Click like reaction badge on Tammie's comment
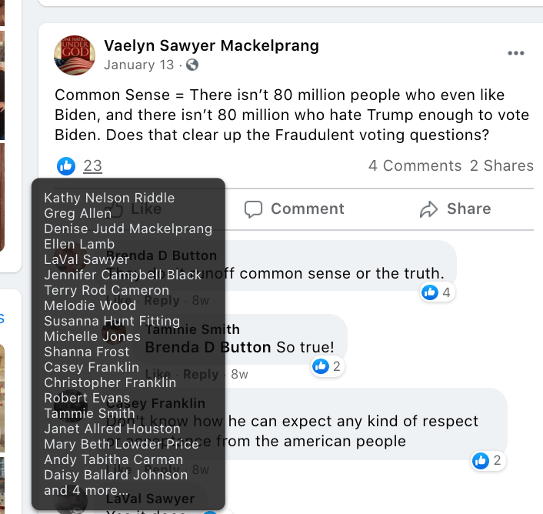543x514 pixels. coord(327,366)
